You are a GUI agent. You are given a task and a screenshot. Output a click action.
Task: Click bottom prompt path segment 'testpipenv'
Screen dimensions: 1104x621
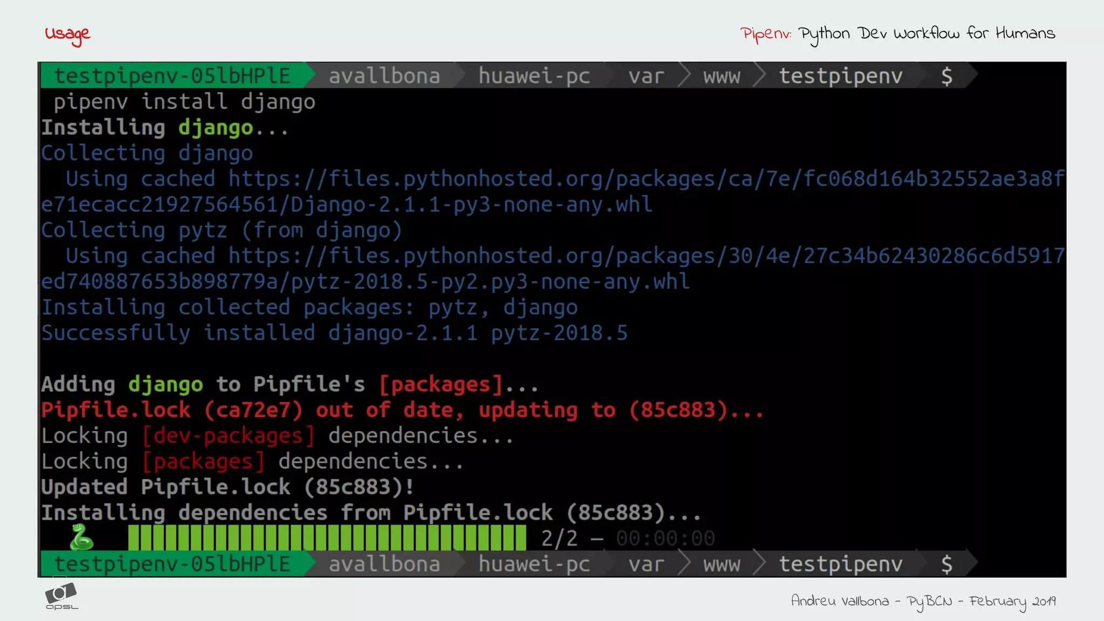841,564
